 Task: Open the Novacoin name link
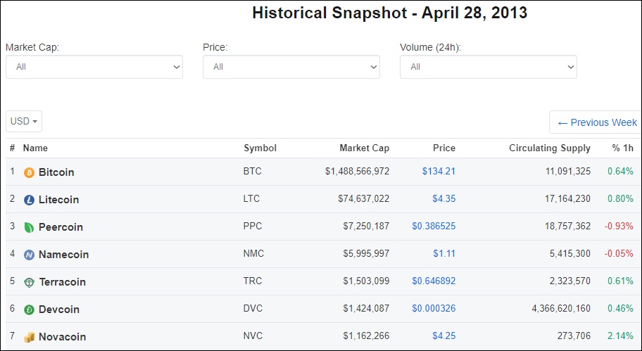pyautogui.click(x=62, y=337)
